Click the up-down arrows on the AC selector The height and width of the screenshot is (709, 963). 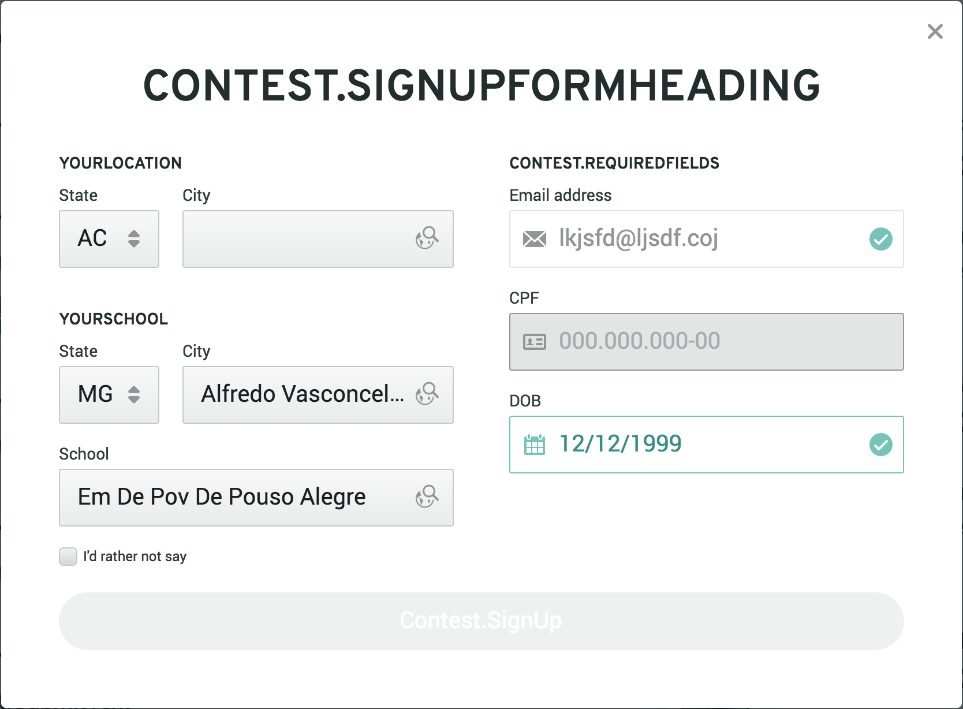(x=134, y=239)
